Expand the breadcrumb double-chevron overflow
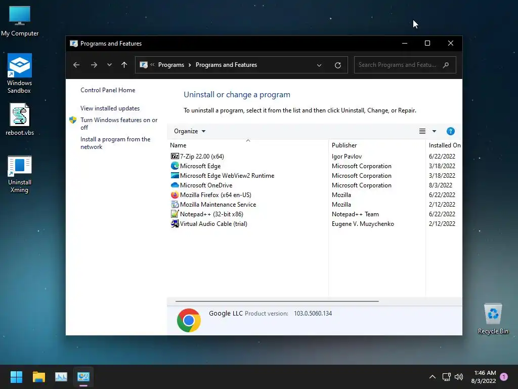The height and width of the screenshot is (389, 518). (152, 65)
